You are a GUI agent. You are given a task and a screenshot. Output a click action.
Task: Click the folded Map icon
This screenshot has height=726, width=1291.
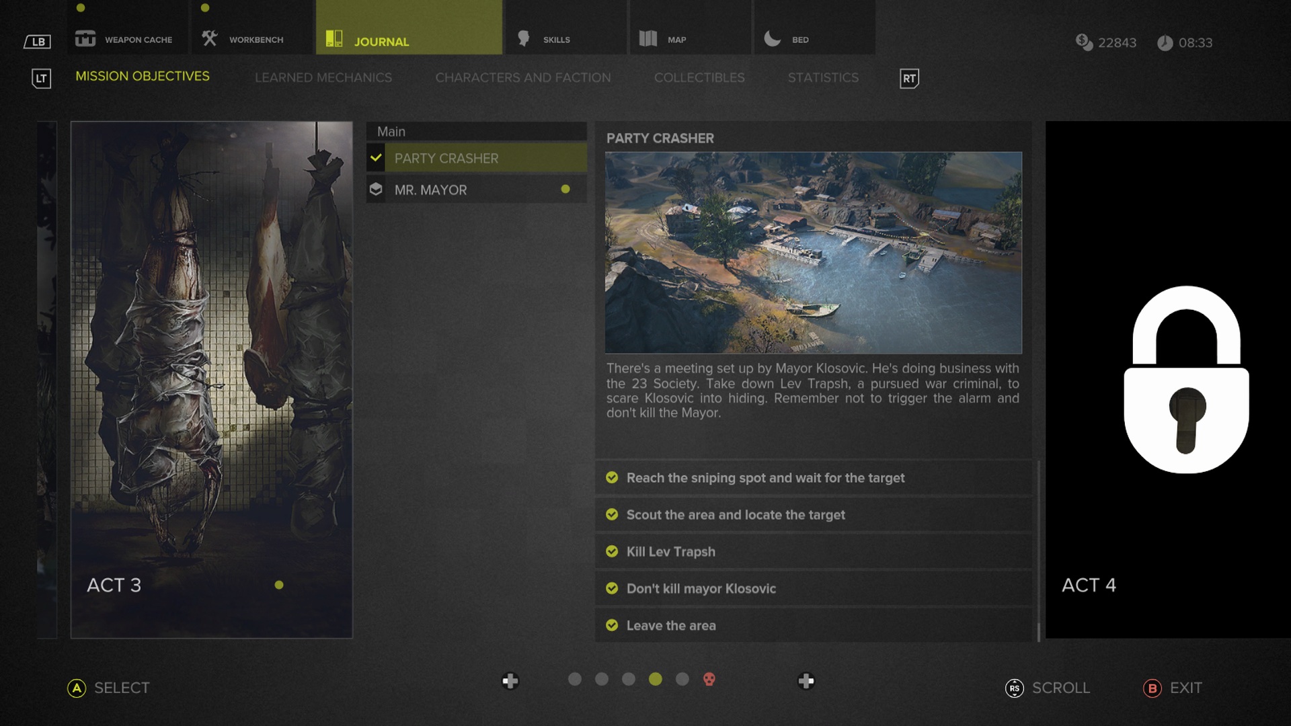[648, 38]
